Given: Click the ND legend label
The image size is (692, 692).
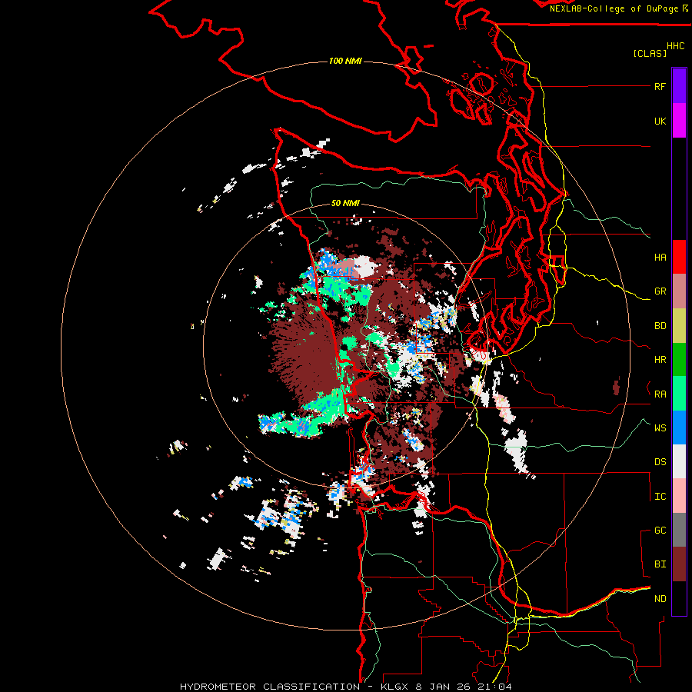Looking at the screenshot, I should (x=660, y=599).
